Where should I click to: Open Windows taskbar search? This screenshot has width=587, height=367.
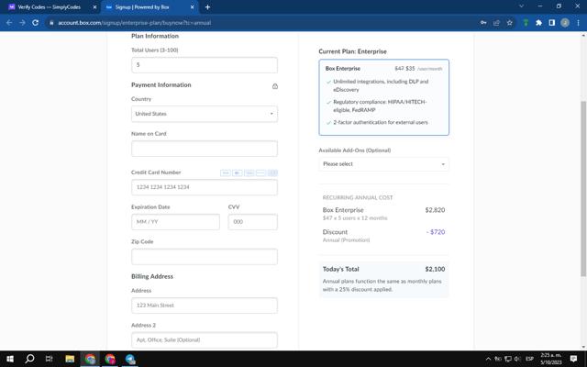click(x=29, y=359)
